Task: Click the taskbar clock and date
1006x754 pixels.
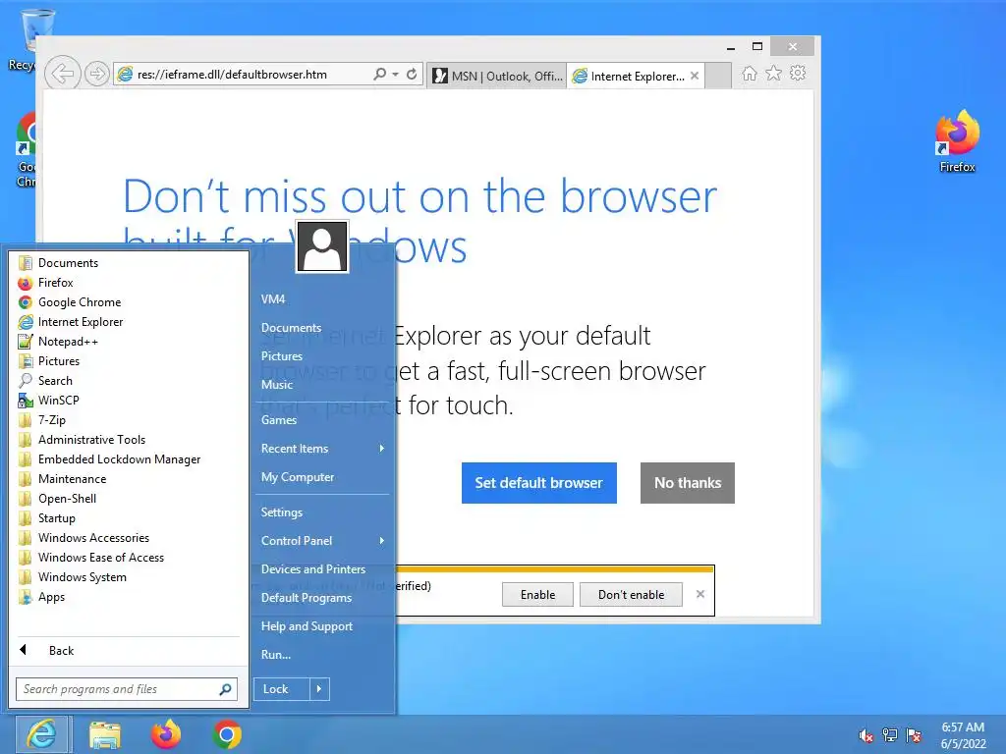Action: coord(963,735)
